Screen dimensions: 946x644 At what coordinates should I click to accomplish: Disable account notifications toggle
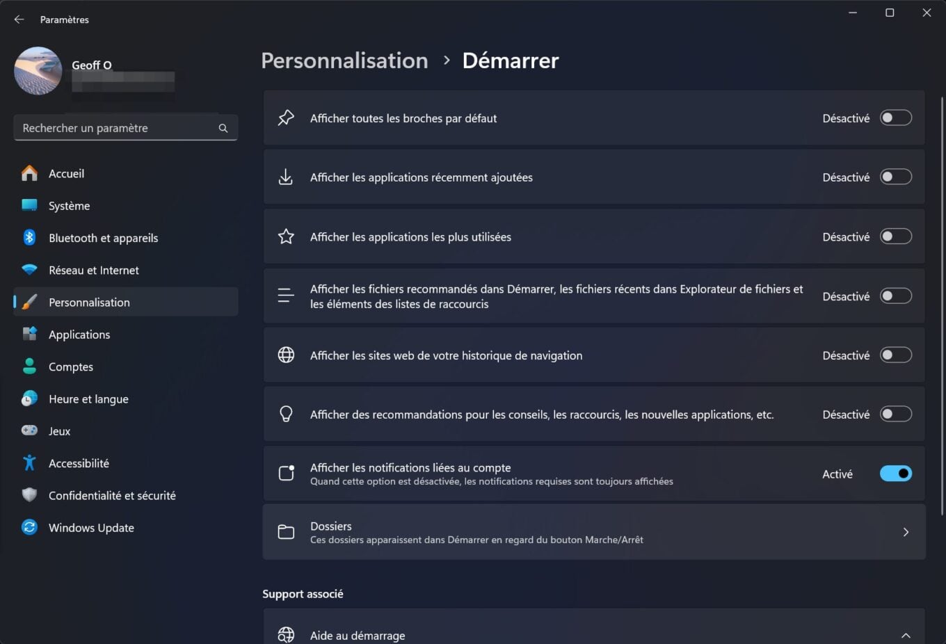tap(895, 474)
